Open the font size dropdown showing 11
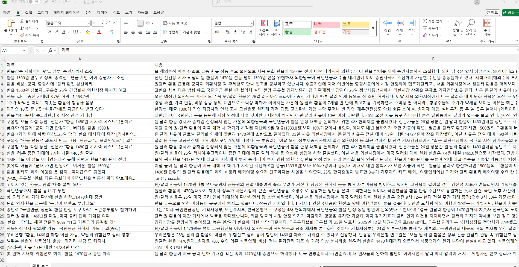The height and width of the screenshot is (267, 519). [102, 23]
